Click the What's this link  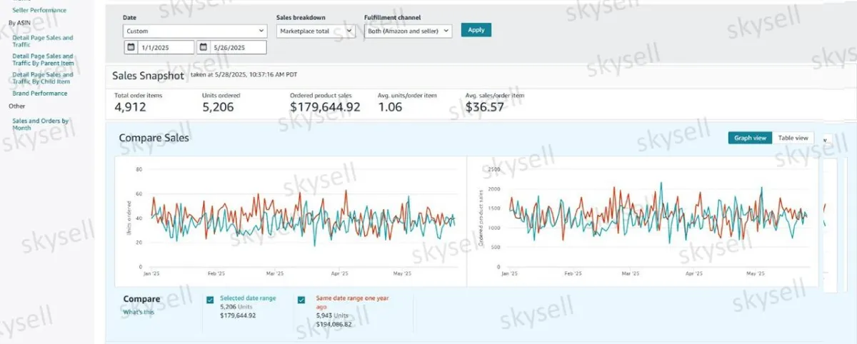[138, 312]
